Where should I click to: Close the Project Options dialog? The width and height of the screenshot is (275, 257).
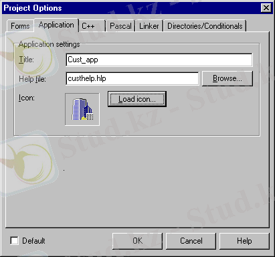(266, 8)
